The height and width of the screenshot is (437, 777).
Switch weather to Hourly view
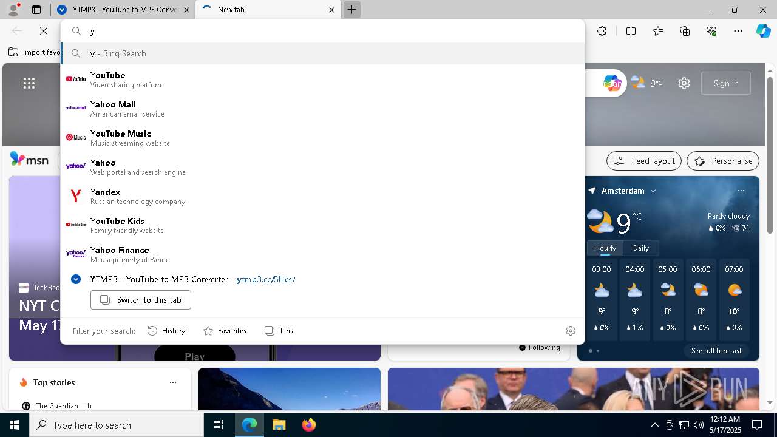pos(605,248)
